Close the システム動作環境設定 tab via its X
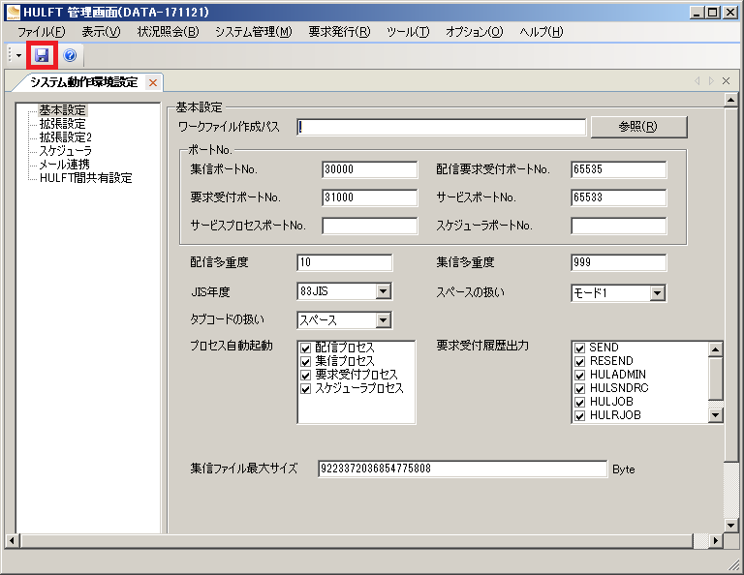The height and width of the screenshot is (575, 744). pos(153,83)
